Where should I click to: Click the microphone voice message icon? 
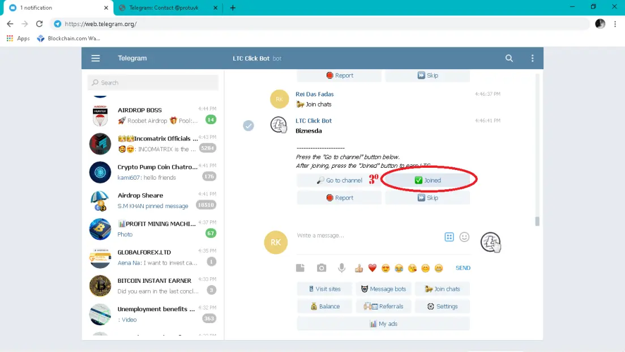(341, 268)
